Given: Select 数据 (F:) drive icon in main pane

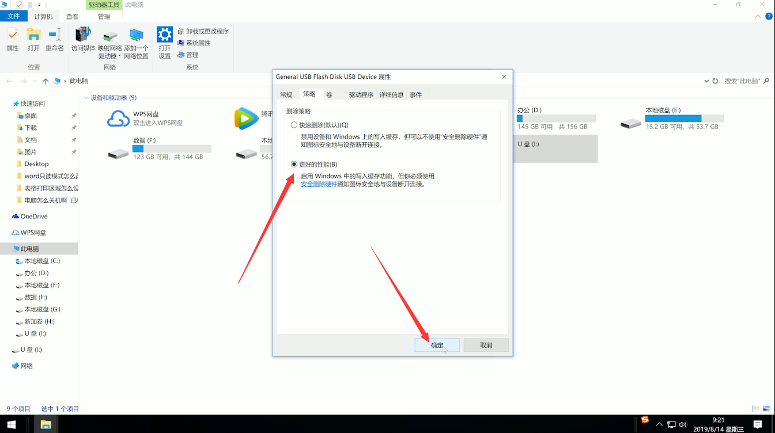Looking at the screenshot, I should tap(119, 154).
